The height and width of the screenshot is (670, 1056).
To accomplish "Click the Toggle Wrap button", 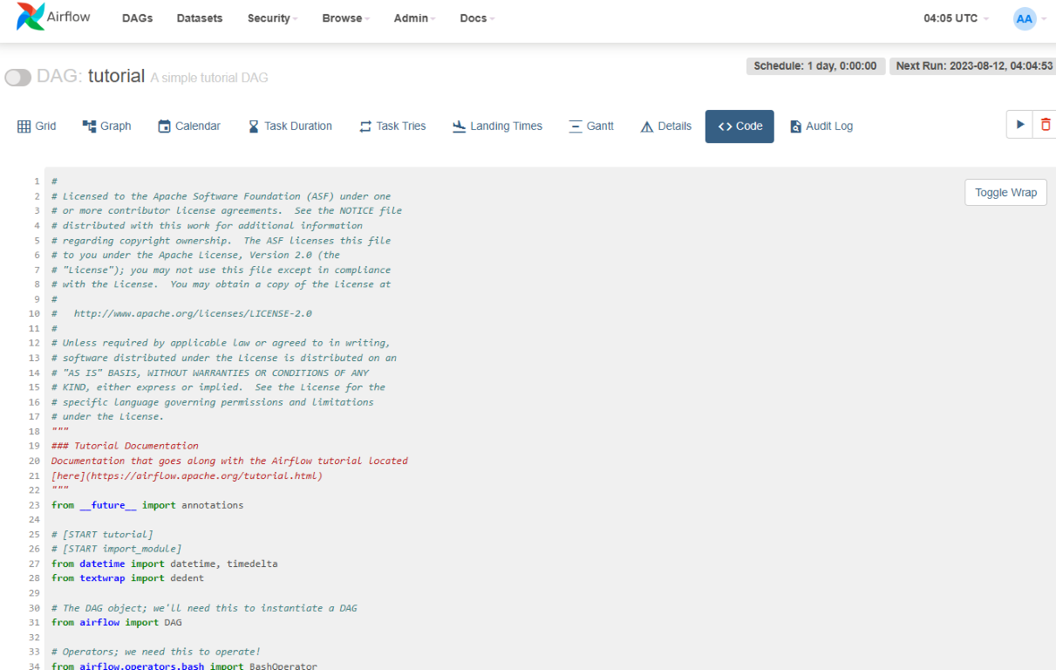I will 1005,193.
